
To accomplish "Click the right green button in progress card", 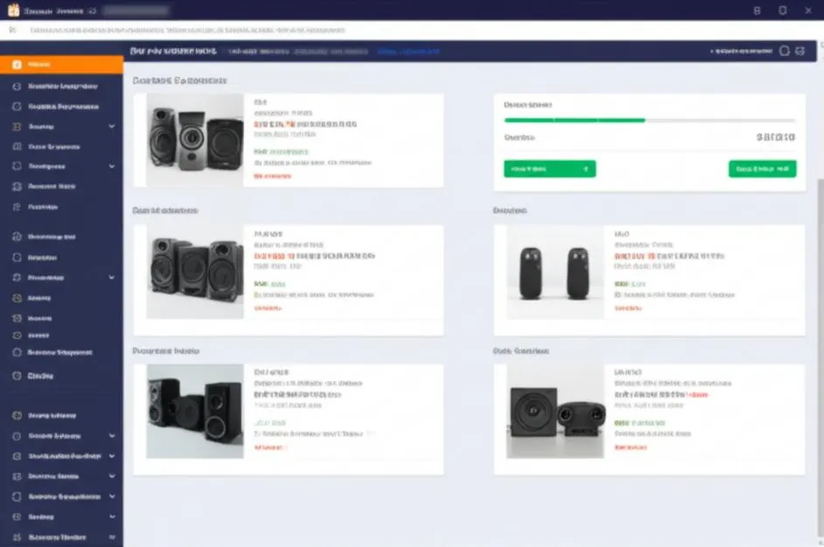I will click(762, 169).
